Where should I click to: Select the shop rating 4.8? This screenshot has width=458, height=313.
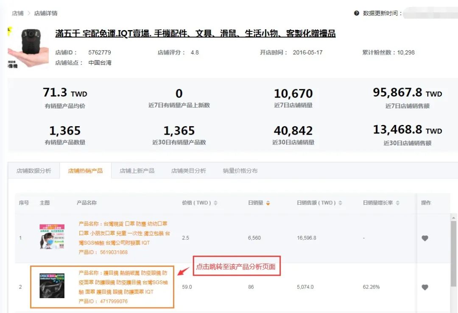195,53
